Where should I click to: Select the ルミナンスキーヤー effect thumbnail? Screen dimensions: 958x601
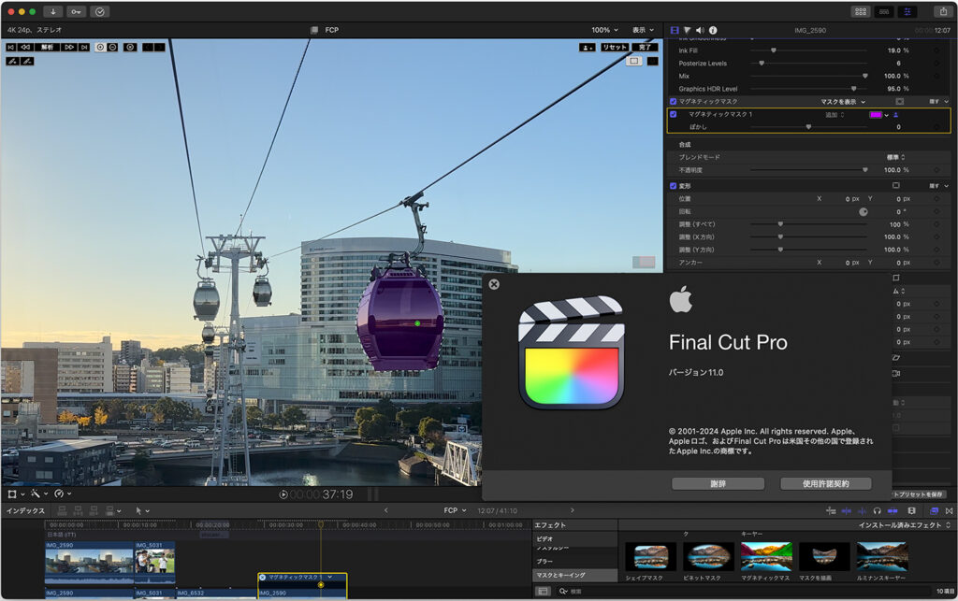881,556
